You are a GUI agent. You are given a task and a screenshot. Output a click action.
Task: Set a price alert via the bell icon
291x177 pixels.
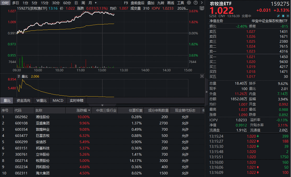(283, 16)
